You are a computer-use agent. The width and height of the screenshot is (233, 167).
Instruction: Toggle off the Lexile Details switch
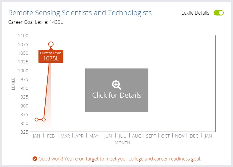[x=219, y=13]
